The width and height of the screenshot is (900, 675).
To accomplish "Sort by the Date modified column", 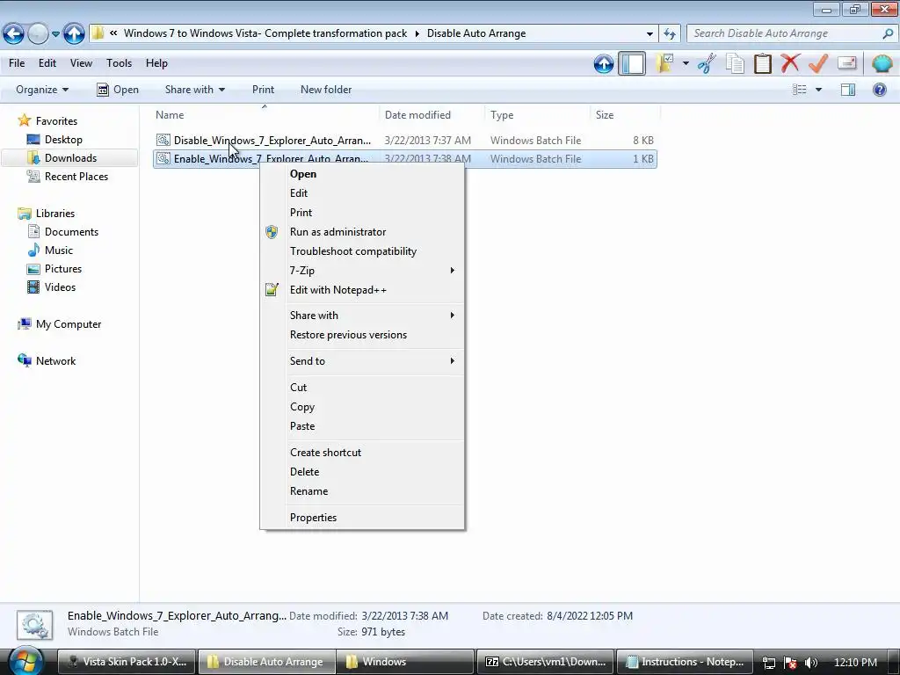I will click(x=432, y=115).
